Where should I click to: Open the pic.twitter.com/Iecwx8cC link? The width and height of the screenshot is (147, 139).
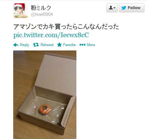tap(51, 35)
